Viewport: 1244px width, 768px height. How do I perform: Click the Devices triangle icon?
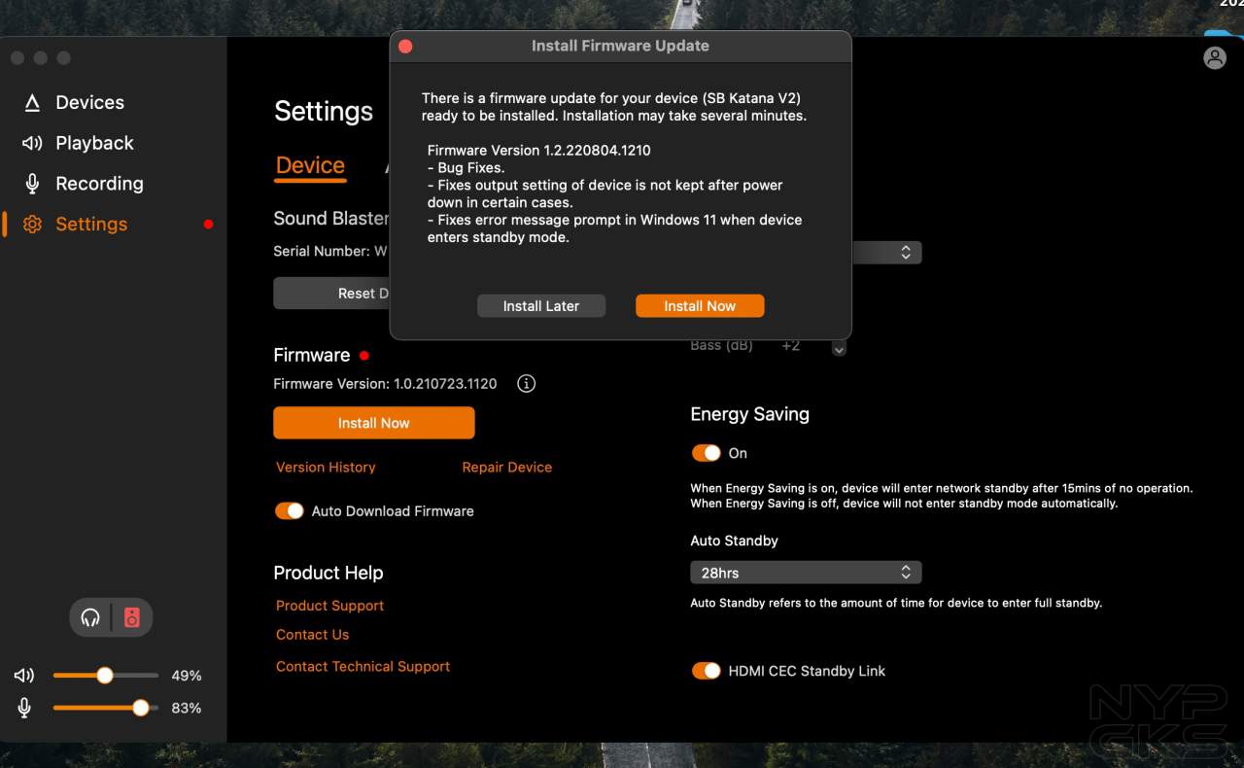(x=32, y=103)
